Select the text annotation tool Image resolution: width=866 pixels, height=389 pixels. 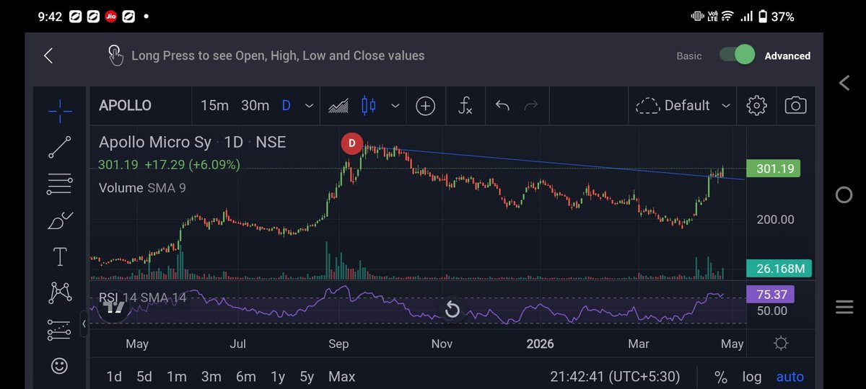click(x=59, y=256)
